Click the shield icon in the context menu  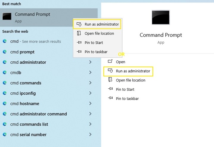[79, 24]
